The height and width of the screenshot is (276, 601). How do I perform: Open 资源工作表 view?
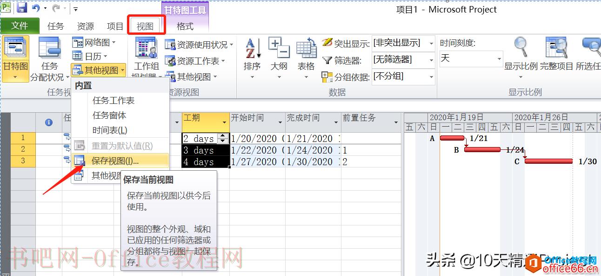pos(195,61)
